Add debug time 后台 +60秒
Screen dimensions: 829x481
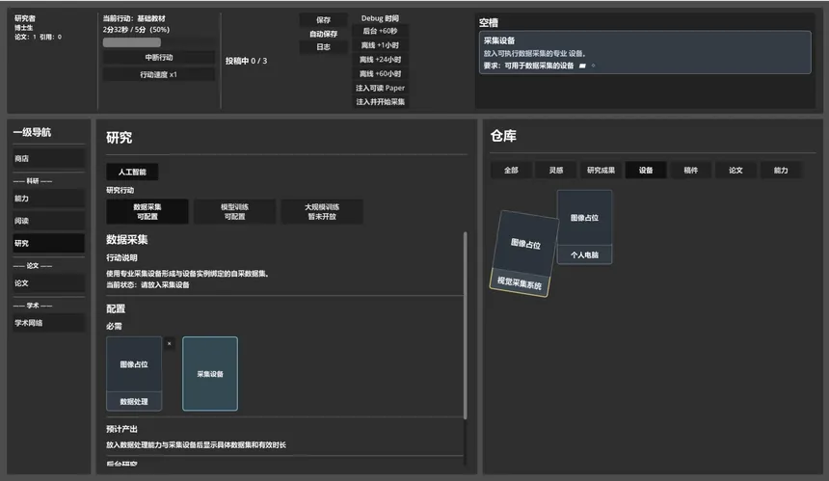(380, 31)
